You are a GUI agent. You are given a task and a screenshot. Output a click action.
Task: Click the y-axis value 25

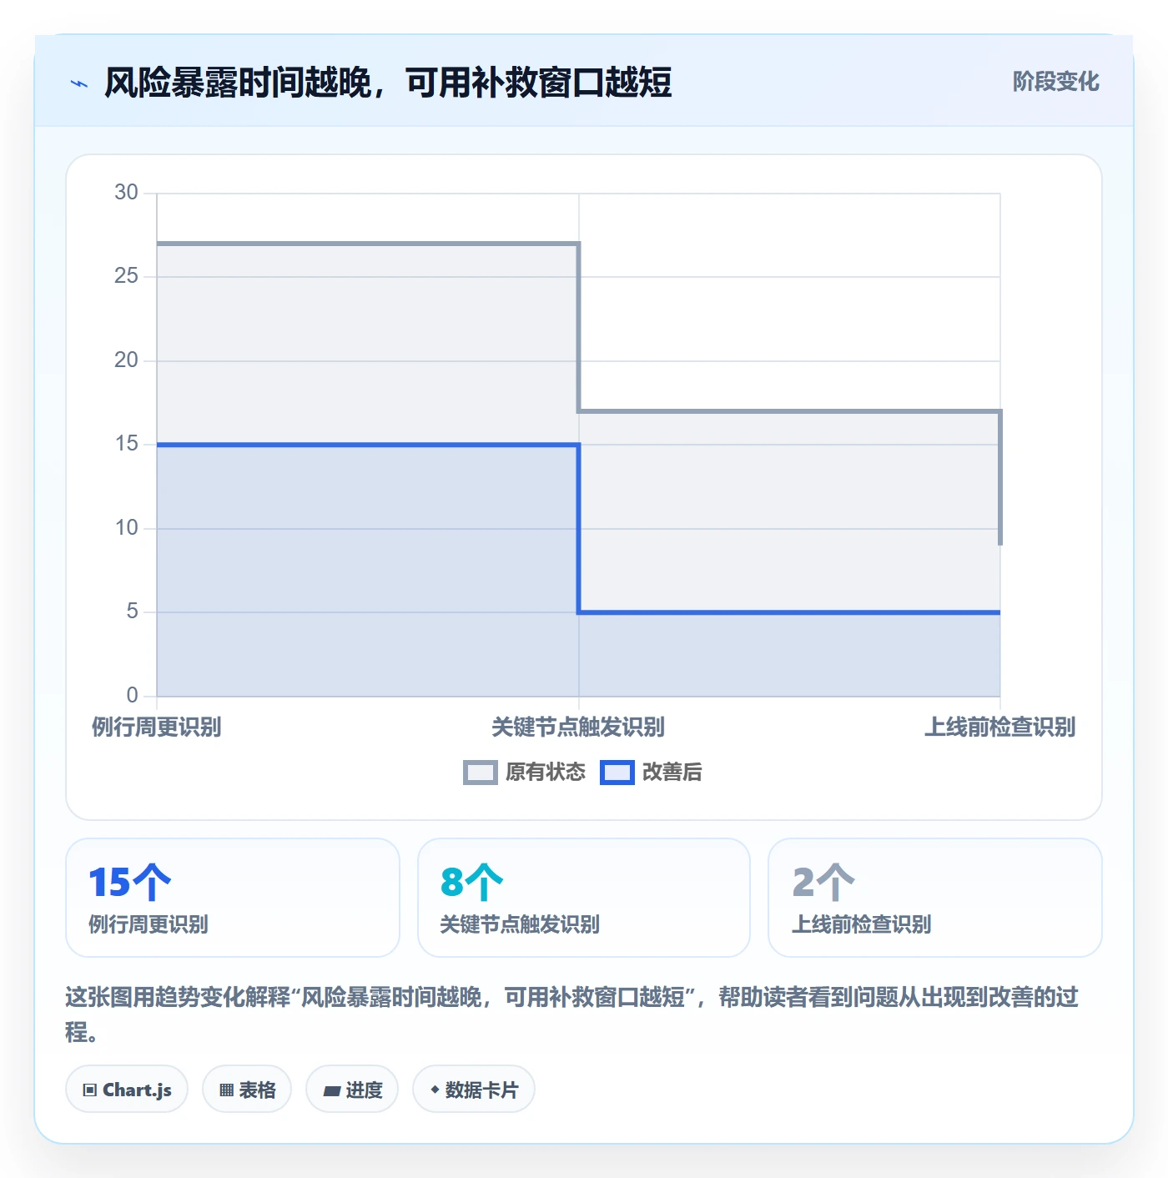click(126, 276)
